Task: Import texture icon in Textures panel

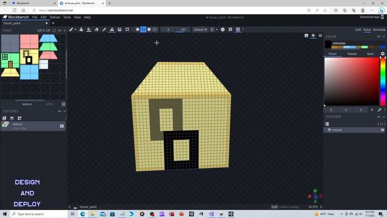Action: pyautogui.click(x=4, y=118)
